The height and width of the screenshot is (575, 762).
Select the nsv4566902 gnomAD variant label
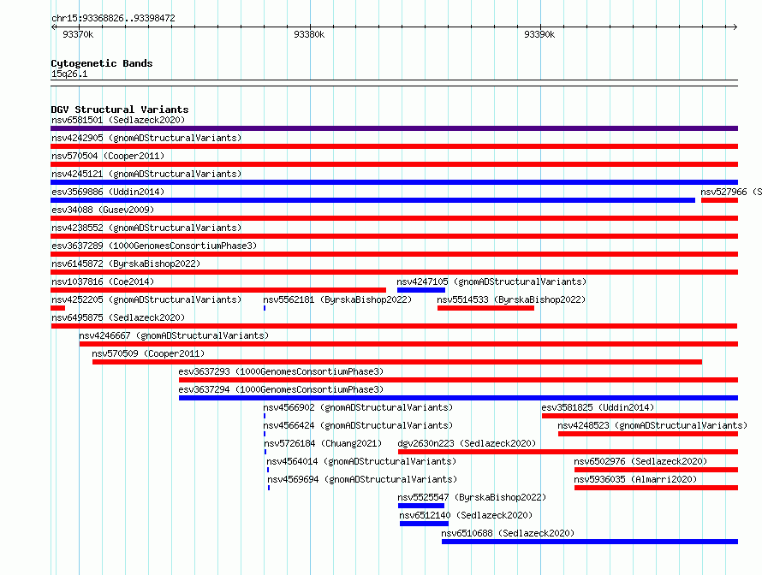(x=358, y=407)
